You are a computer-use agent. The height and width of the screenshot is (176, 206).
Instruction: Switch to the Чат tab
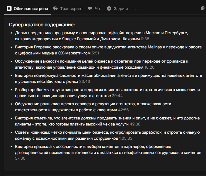pos(95,9)
